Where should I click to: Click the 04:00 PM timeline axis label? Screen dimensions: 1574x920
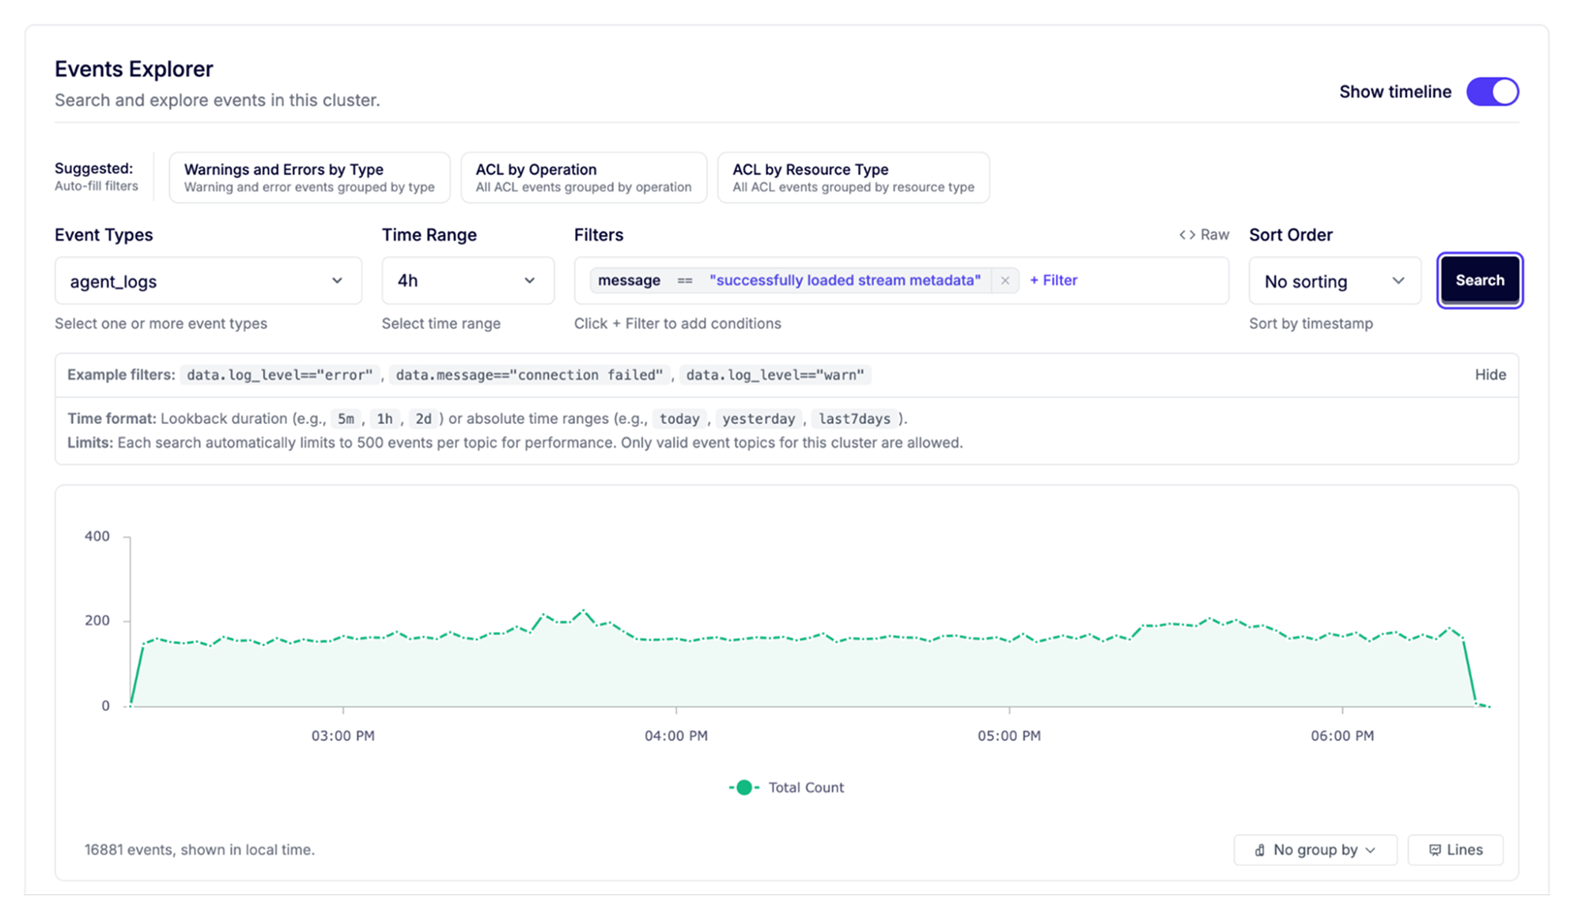coord(675,736)
